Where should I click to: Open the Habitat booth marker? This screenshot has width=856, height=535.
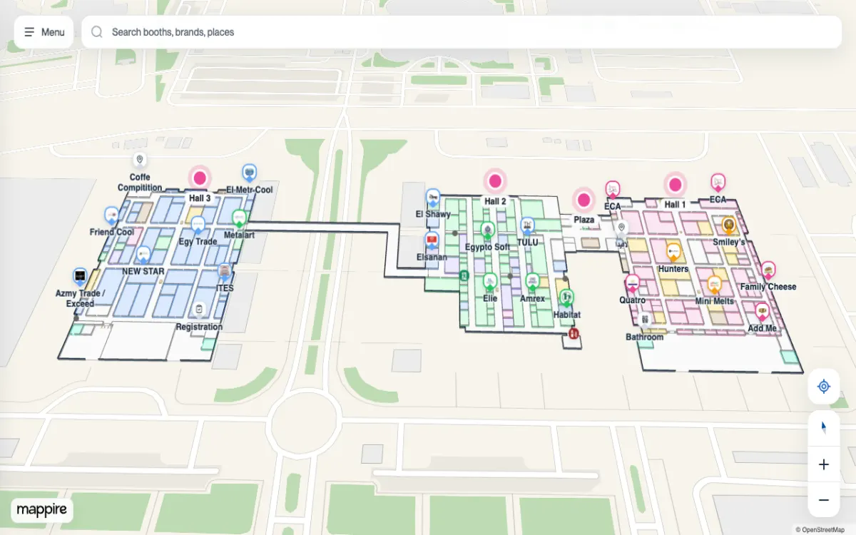(x=567, y=297)
